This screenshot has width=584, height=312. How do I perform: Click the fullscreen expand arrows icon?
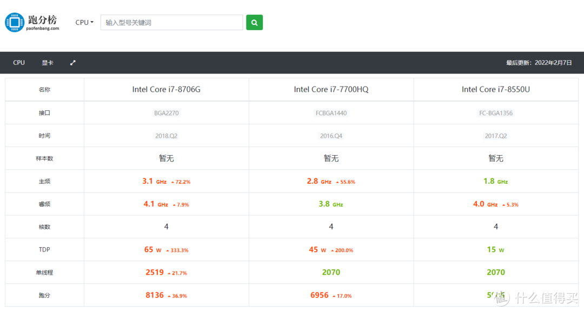[72, 63]
